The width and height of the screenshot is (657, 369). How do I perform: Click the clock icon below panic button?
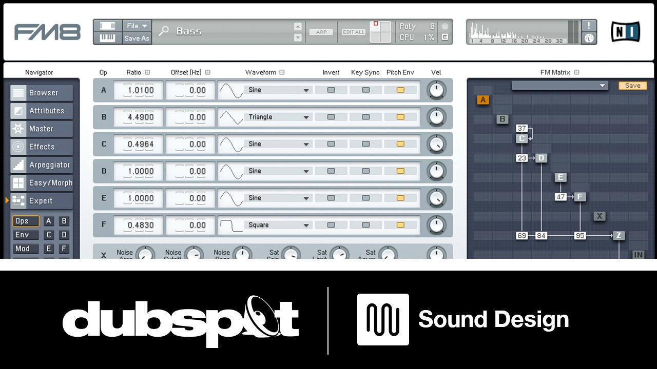[x=589, y=38]
